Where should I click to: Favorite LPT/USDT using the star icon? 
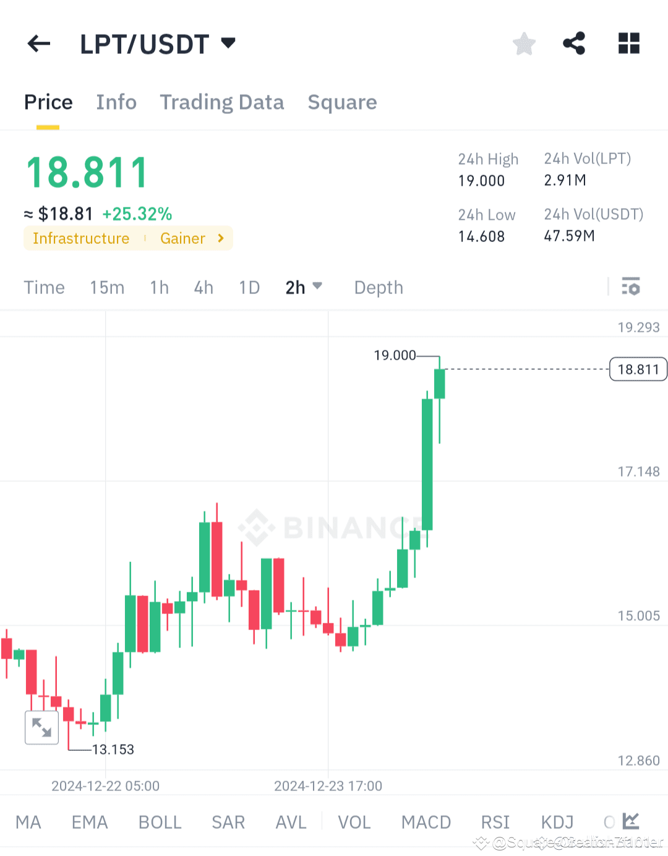(x=523, y=43)
